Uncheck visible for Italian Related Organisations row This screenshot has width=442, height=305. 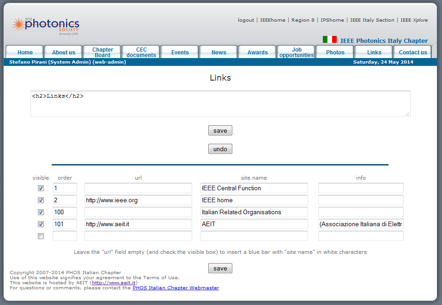tap(41, 212)
